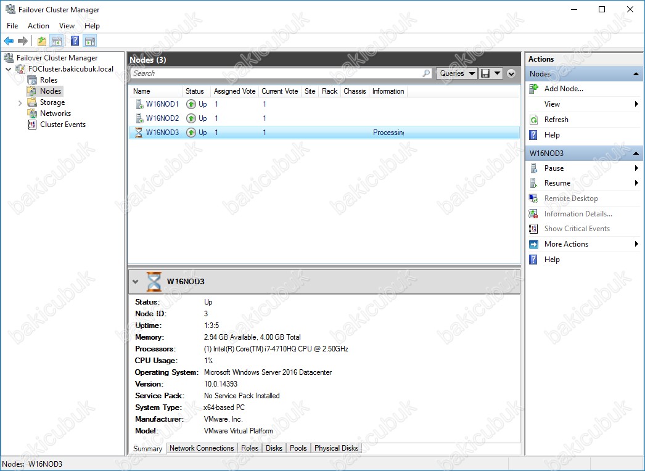Viewport: 645px width, 471px height.
Task: Collapse the FOCluster.bakicubuk.local tree node
Action: [8, 69]
